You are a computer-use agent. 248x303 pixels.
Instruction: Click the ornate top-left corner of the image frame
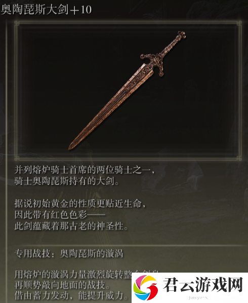[17, 23]
